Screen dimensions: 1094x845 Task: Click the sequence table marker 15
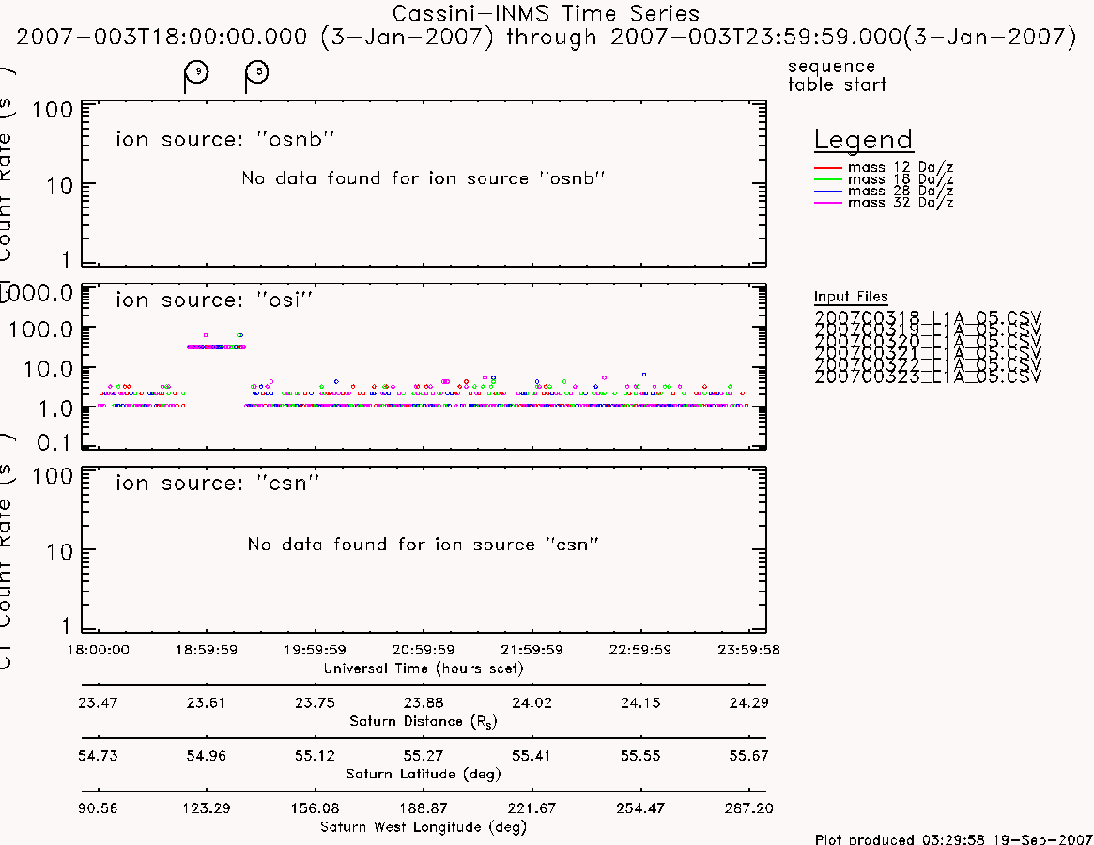256,72
